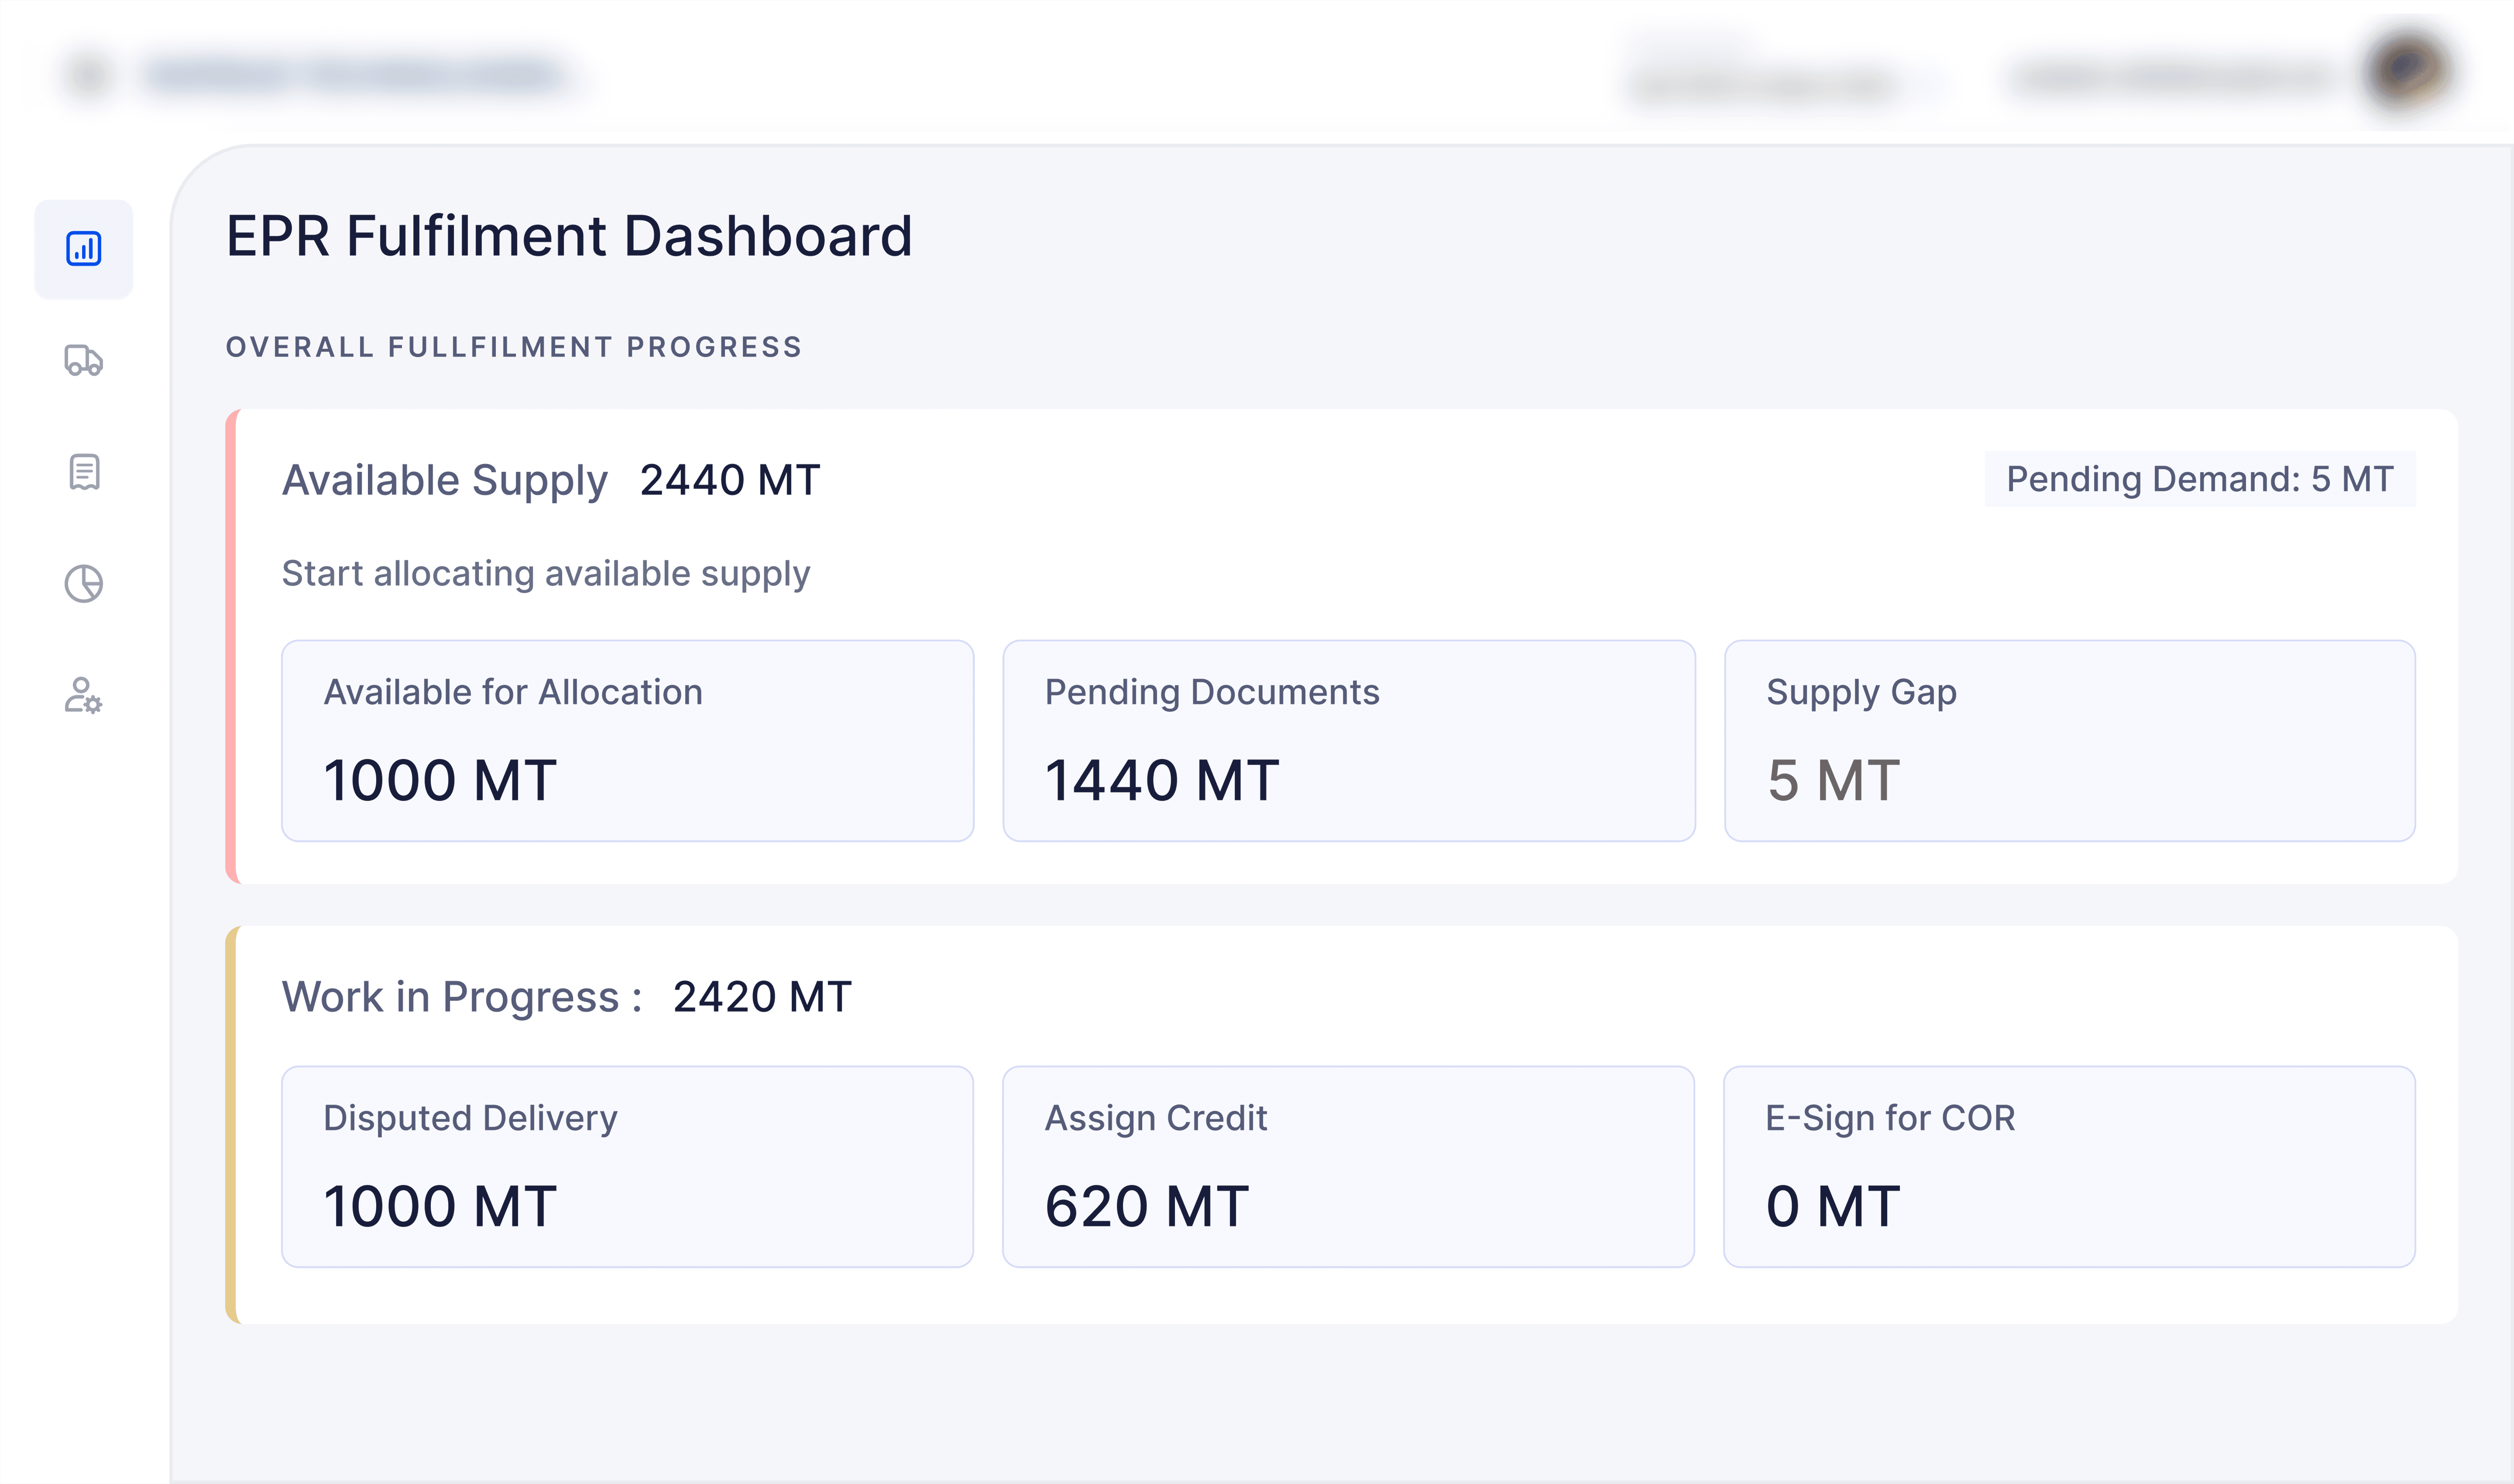Screen dimensions: 2514x1484
Task: Open the Available for Allocation card
Action: [x=627, y=741]
